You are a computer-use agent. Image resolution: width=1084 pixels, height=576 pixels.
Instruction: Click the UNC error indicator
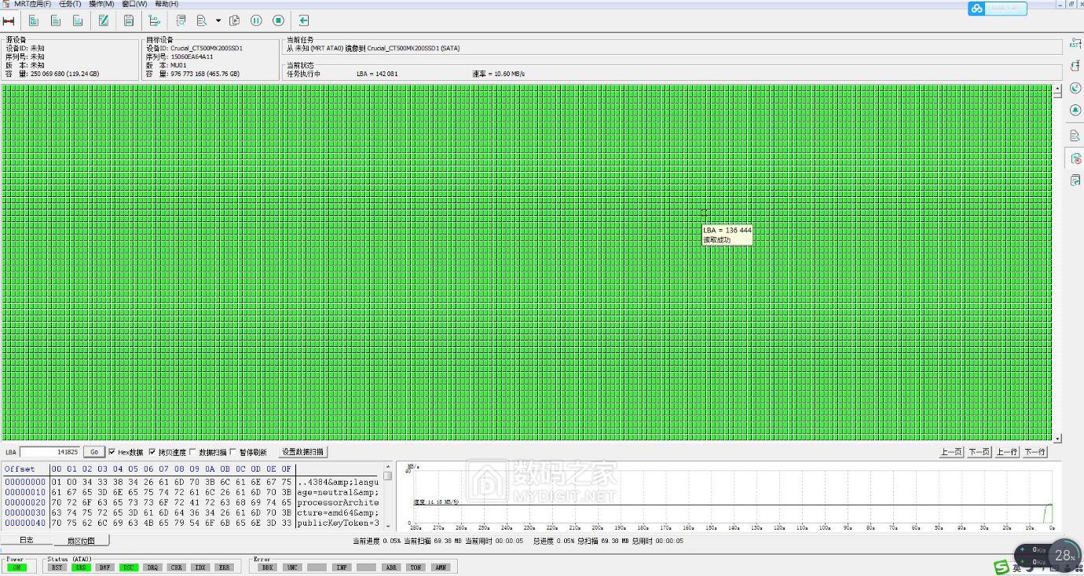click(x=292, y=567)
